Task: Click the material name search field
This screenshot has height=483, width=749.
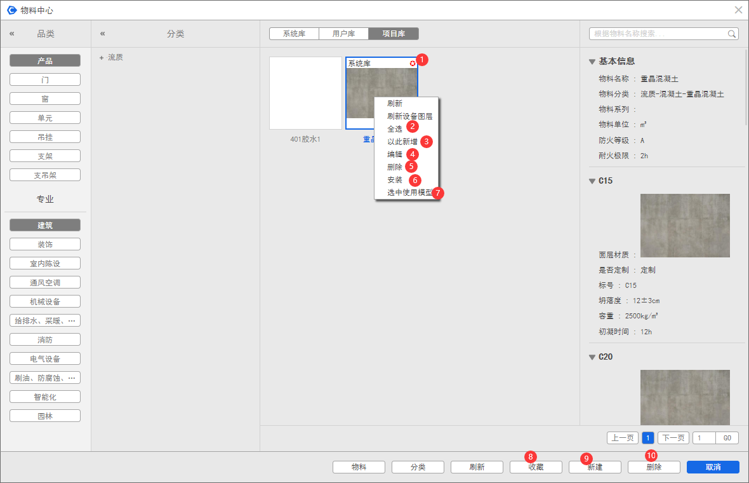Action: click(657, 34)
